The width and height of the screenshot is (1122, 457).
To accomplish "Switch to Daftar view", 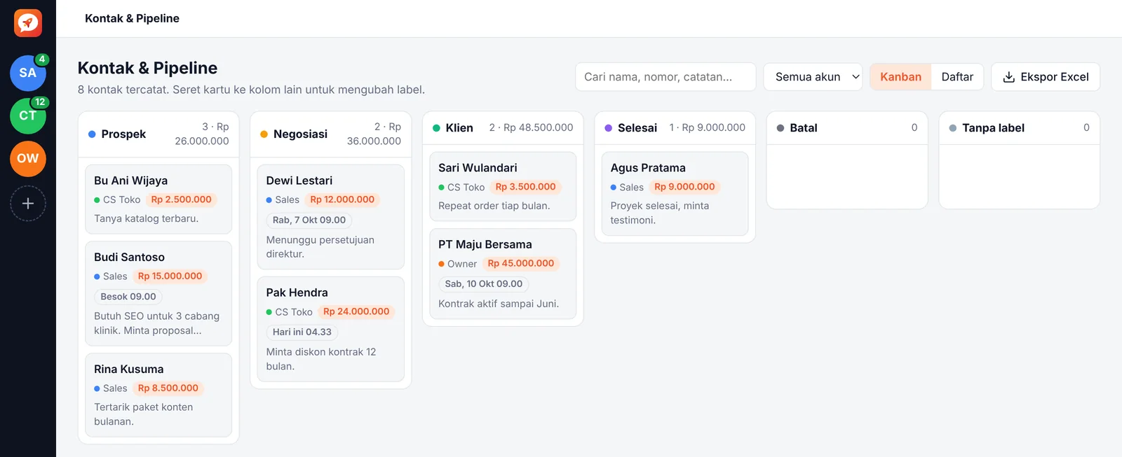I will tap(957, 77).
